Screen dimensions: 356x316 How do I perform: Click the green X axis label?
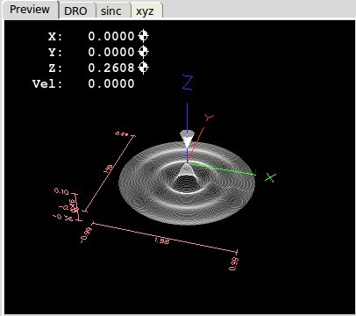[x=270, y=177]
